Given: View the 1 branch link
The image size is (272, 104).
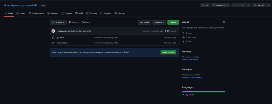Looking at the screenshot, I should [74, 22].
